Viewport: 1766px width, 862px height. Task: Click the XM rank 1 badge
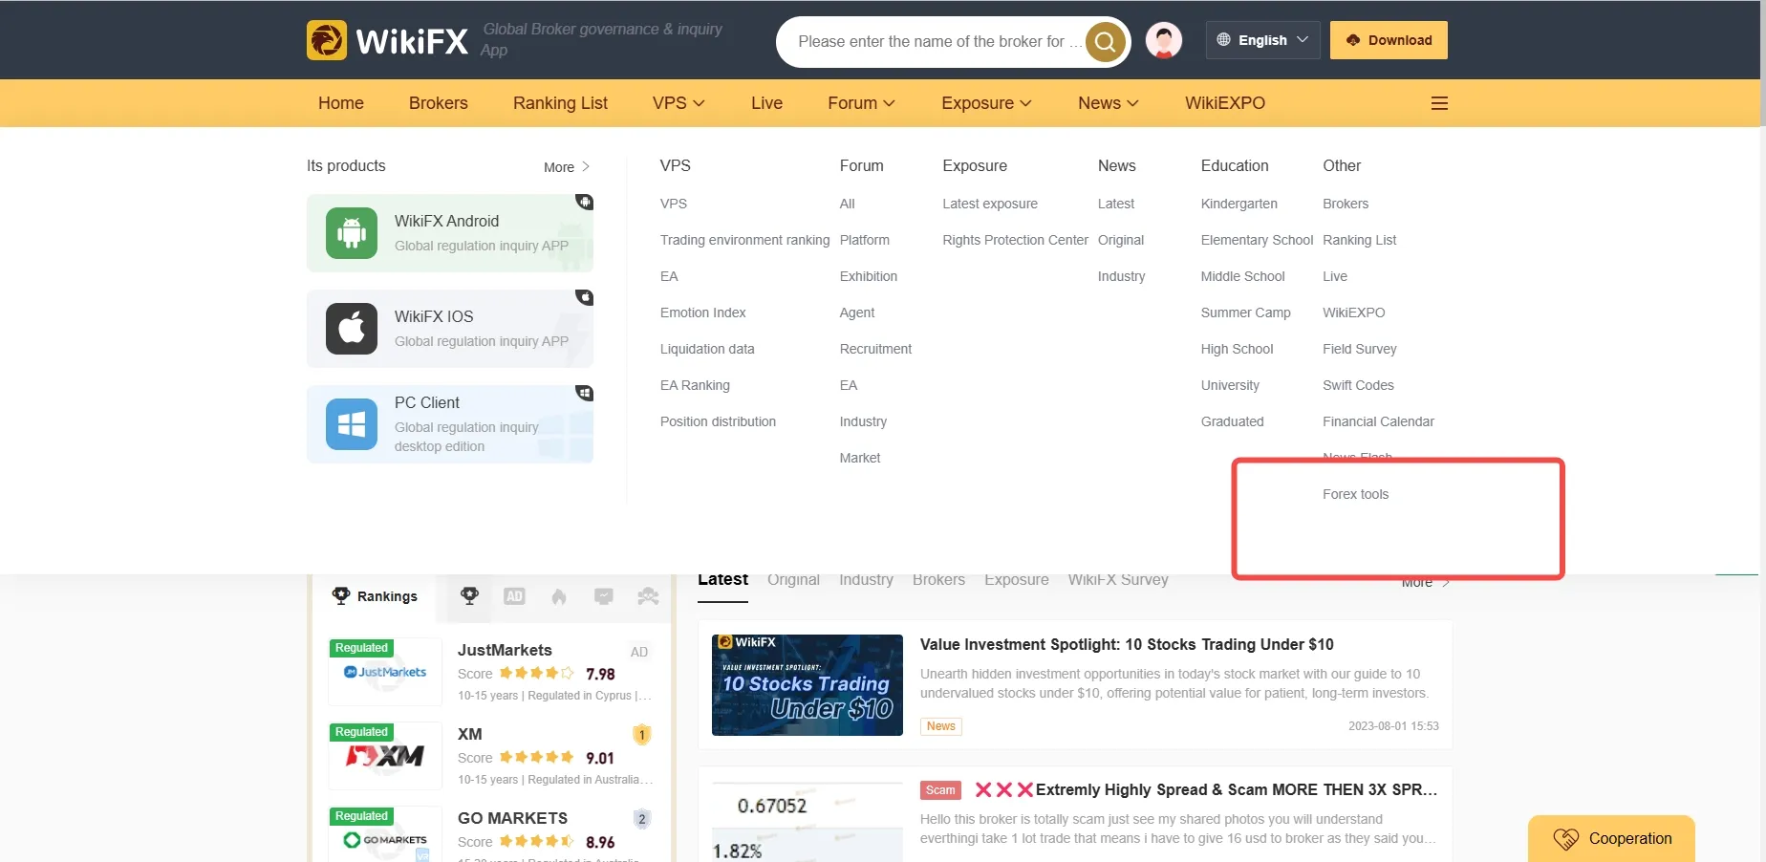point(642,735)
